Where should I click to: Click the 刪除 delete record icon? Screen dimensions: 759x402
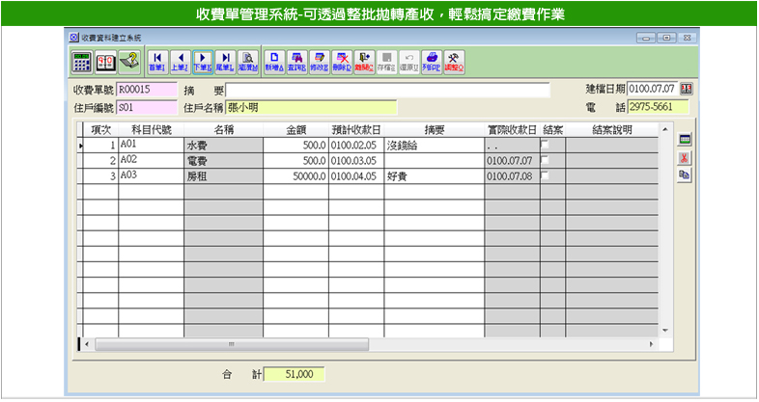[342, 62]
